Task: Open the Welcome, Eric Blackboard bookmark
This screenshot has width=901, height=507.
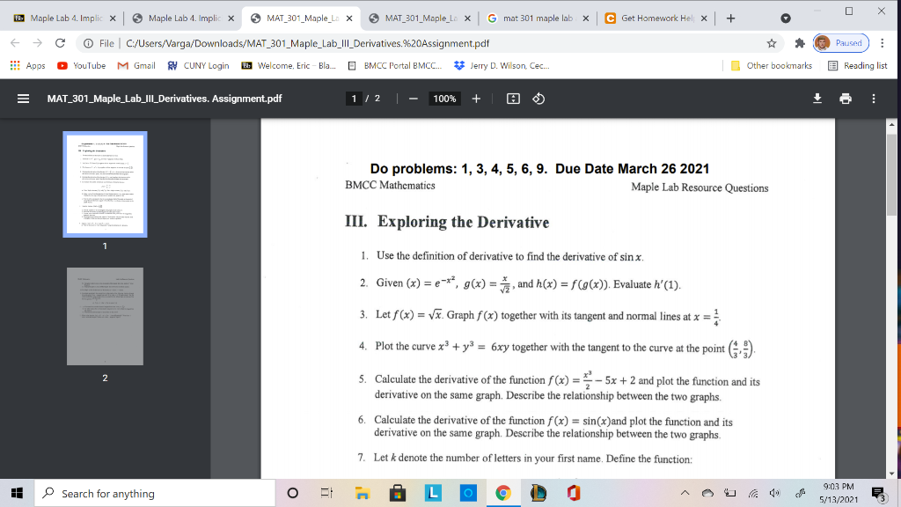Action: [x=289, y=65]
